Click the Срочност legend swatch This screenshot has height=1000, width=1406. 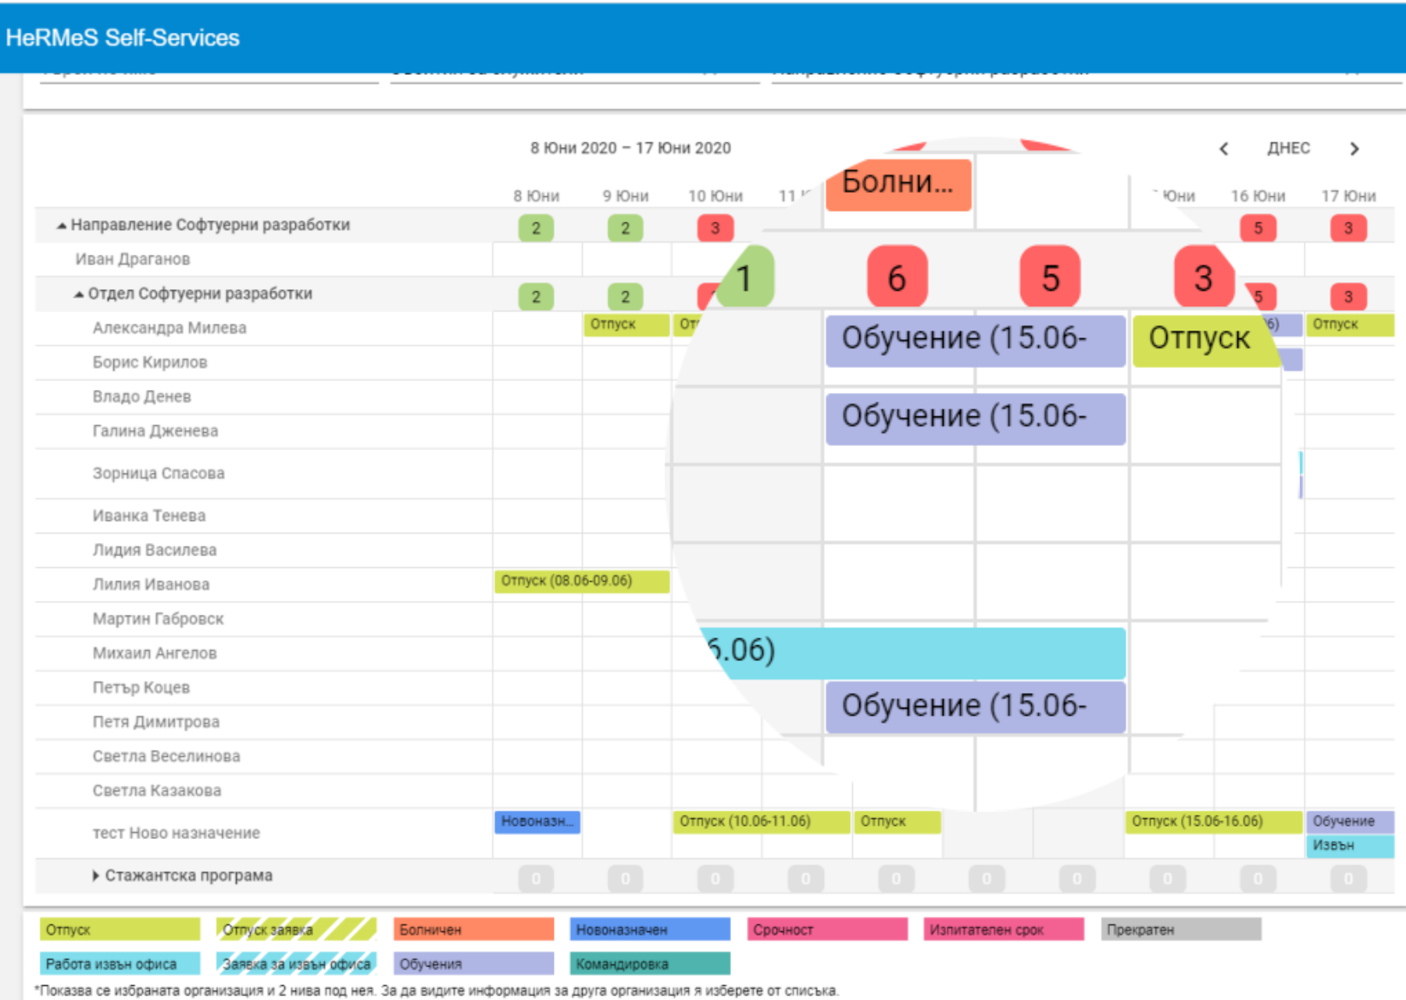[827, 929]
